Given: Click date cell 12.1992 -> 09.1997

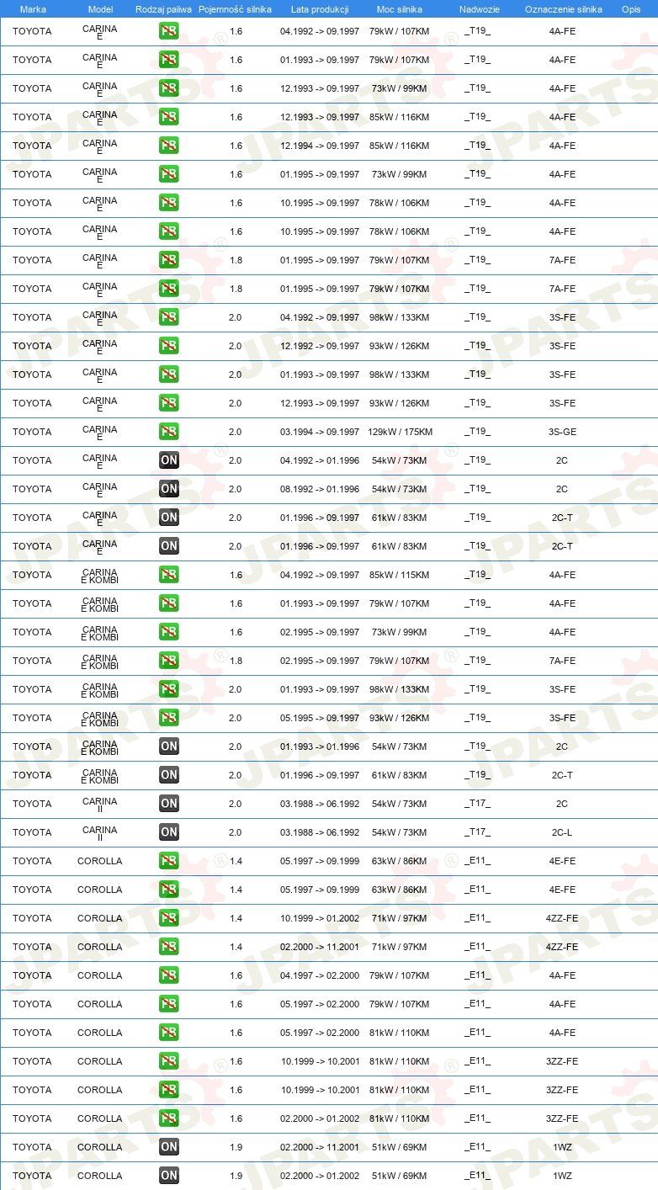Looking at the screenshot, I should 320,346.
